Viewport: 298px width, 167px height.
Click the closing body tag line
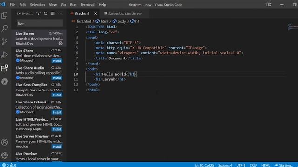coord(93,84)
